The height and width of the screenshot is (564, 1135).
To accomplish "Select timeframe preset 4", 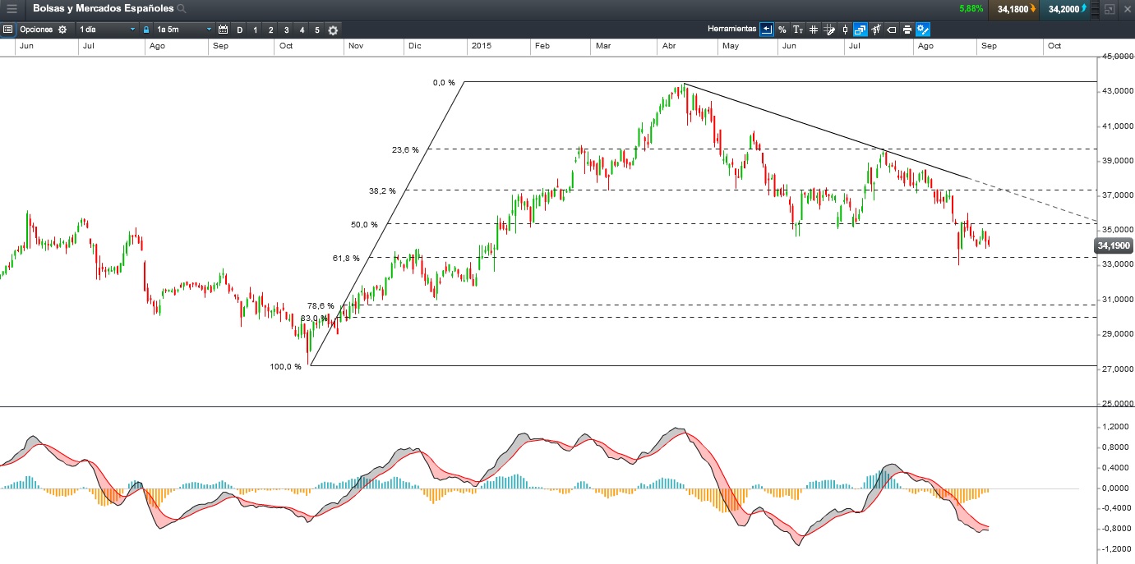I will click(302, 30).
